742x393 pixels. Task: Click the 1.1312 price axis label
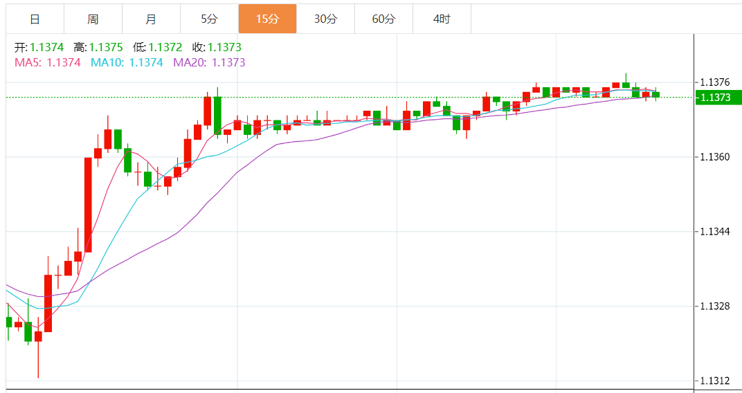coord(716,381)
